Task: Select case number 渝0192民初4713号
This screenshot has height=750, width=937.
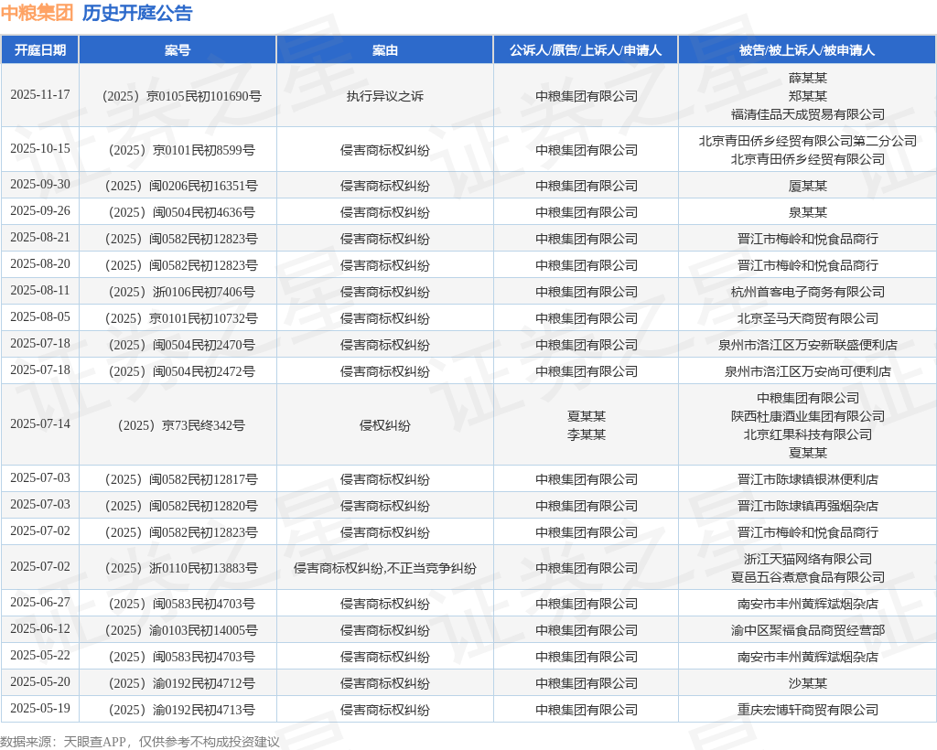Action: click(x=182, y=710)
